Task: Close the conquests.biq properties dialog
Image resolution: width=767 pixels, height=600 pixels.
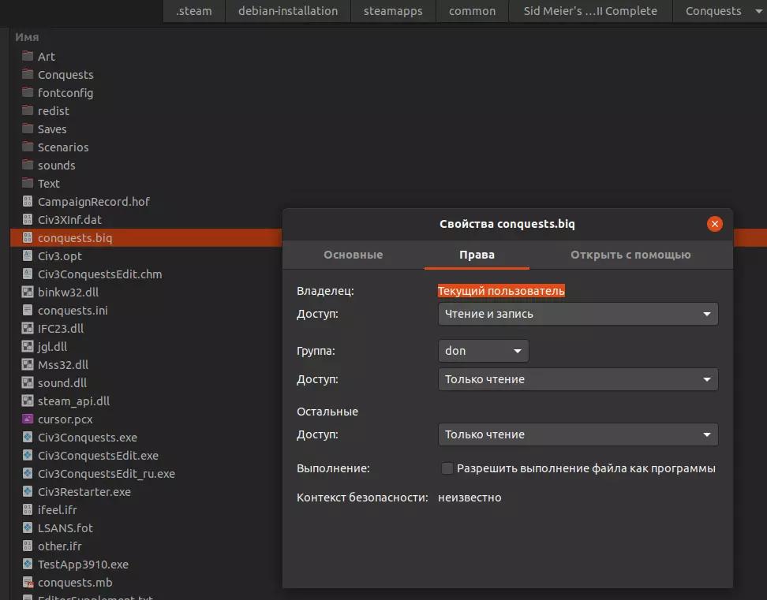Action: click(715, 224)
